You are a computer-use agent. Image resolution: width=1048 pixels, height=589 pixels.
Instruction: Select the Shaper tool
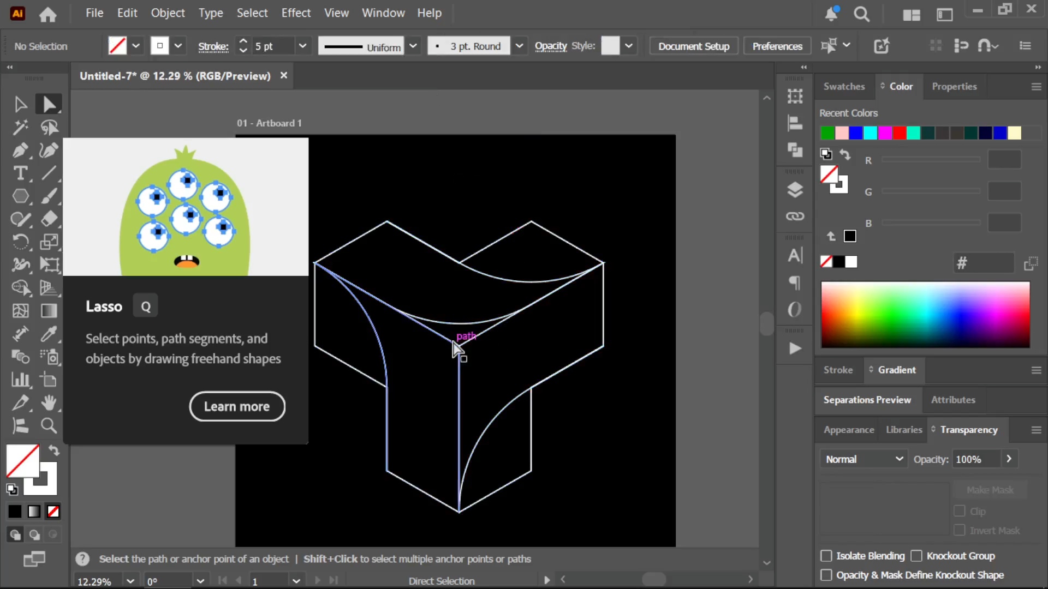point(20,219)
